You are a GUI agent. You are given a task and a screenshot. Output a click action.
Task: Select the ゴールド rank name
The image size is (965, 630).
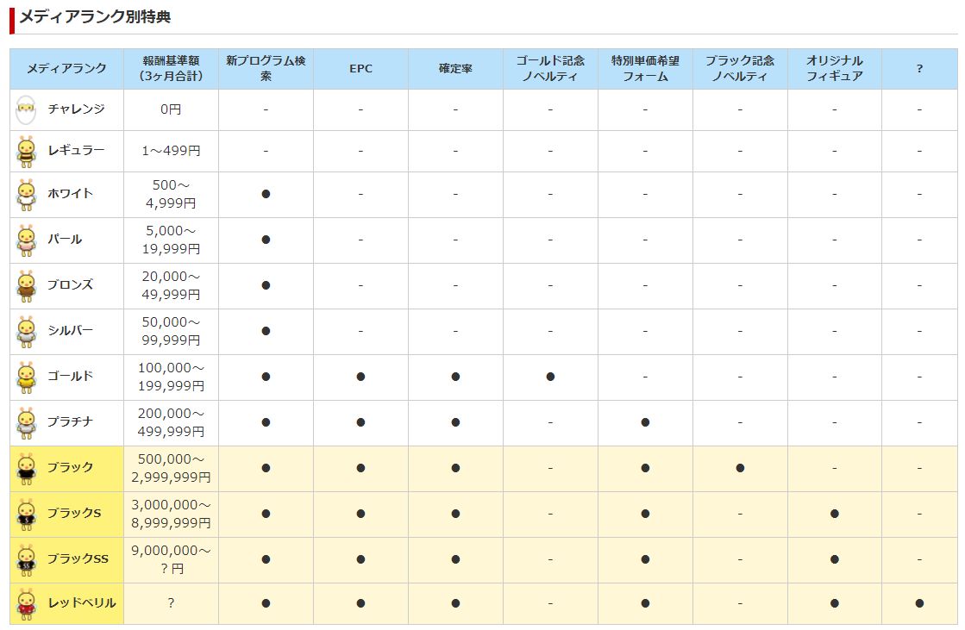[71, 376]
